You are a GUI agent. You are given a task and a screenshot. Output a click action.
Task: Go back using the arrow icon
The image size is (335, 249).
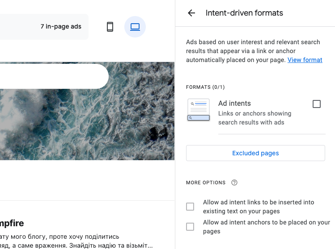[x=191, y=13]
